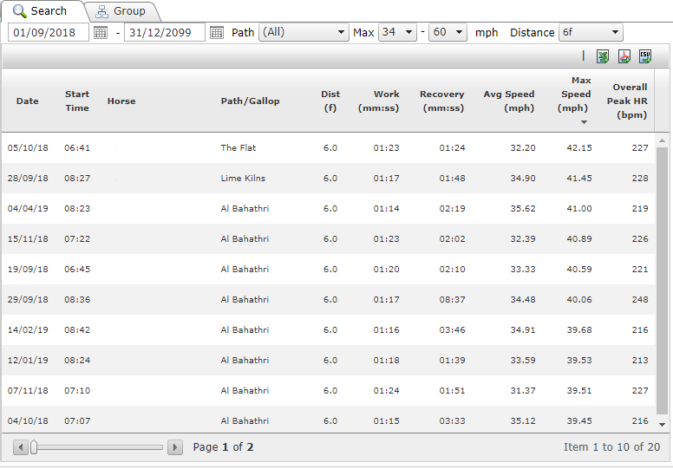Edit the end date field 31/12/2099
This screenshot has height=469, width=673.
tap(165, 33)
